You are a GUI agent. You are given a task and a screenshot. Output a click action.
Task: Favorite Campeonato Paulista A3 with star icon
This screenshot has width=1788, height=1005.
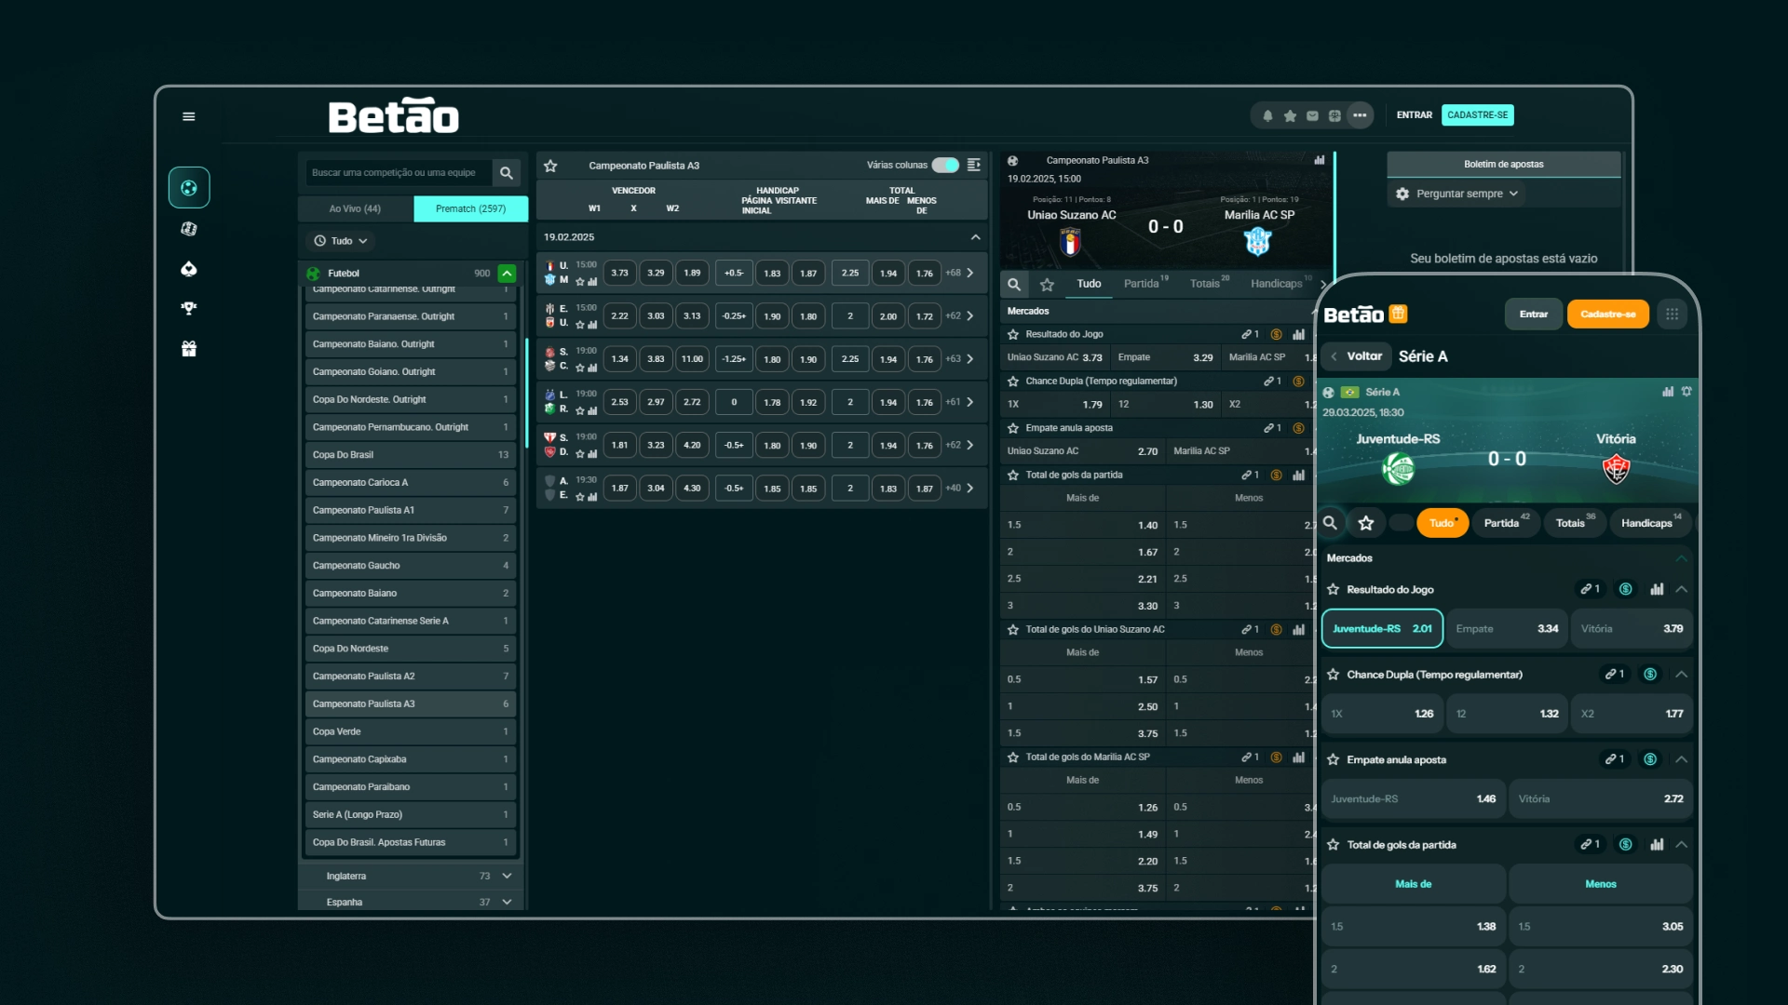click(x=550, y=166)
